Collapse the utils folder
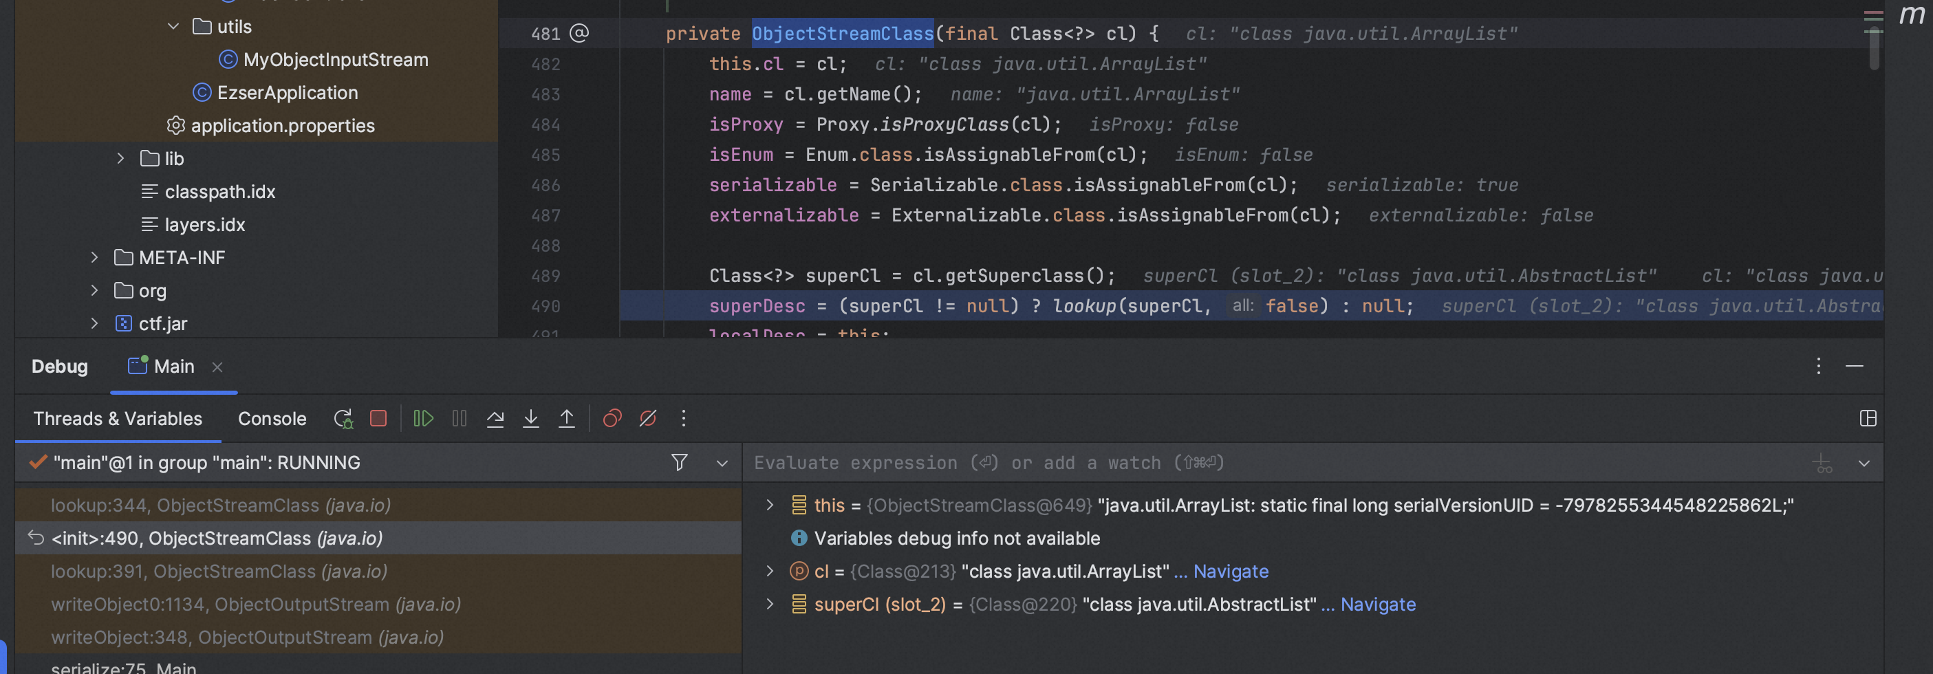The width and height of the screenshot is (1933, 674). [173, 26]
